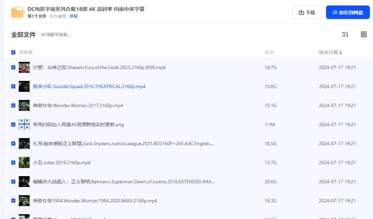Click the download 下载 button
Viewport: 373px width, 219px height.
307,12
